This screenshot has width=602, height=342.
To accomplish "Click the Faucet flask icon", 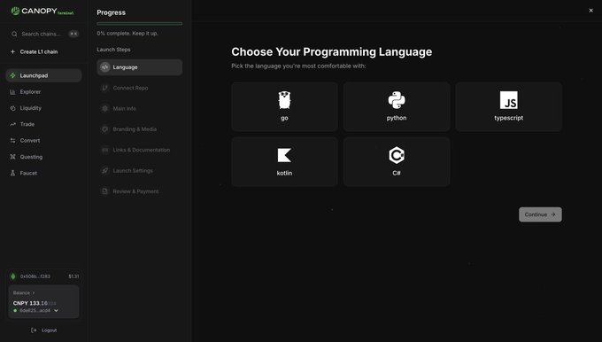I will (12, 173).
